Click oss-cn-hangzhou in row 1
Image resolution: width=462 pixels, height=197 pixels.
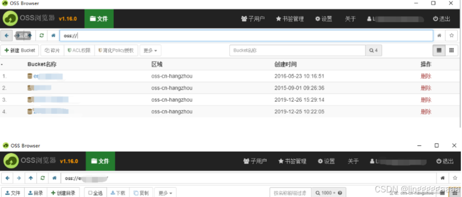tap(172, 76)
